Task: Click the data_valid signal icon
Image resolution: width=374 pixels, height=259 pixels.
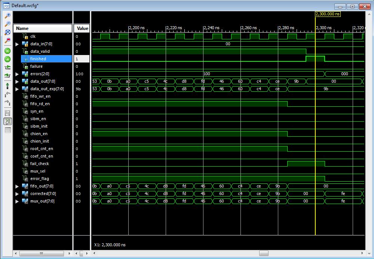Action: (x=25, y=51)
